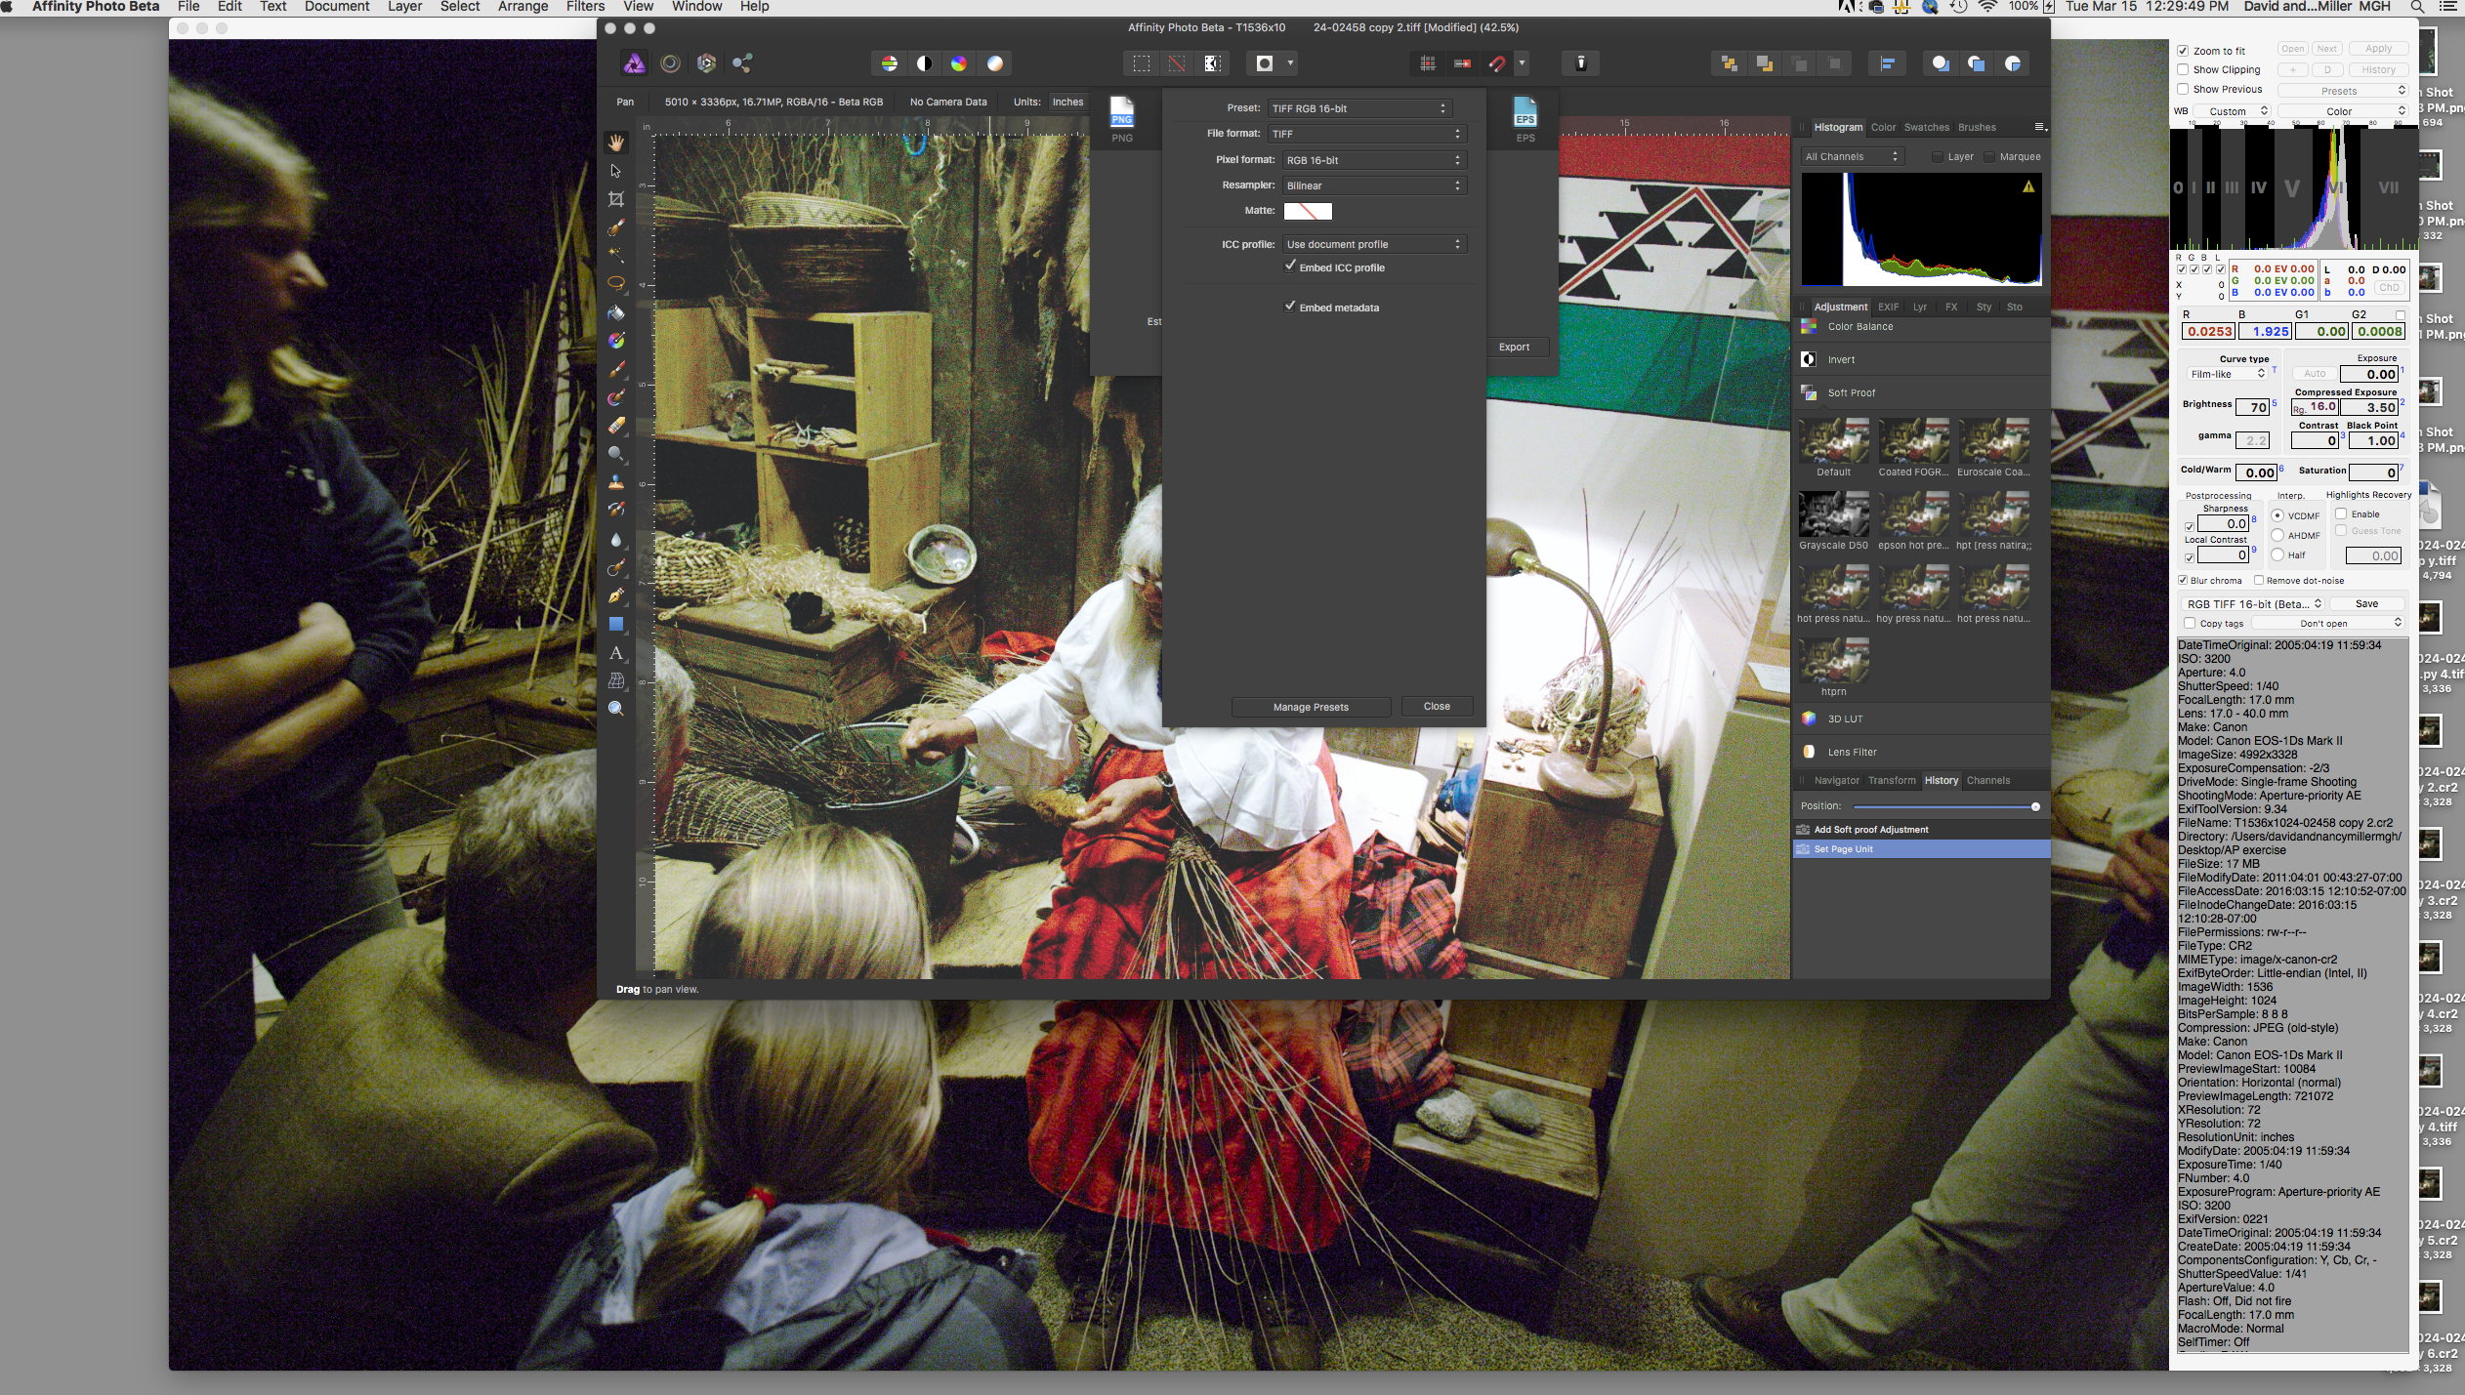This screenshot has width=2465, height=1395.
Task: Select the Eraser tool
Action: tap(616, 426)
